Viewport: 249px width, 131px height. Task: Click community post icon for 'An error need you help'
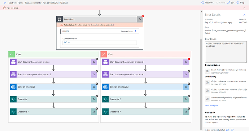(207, 99)
